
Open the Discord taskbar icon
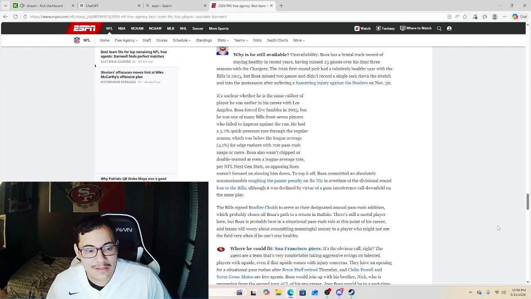pyautogui.click(x=339, y=292)
